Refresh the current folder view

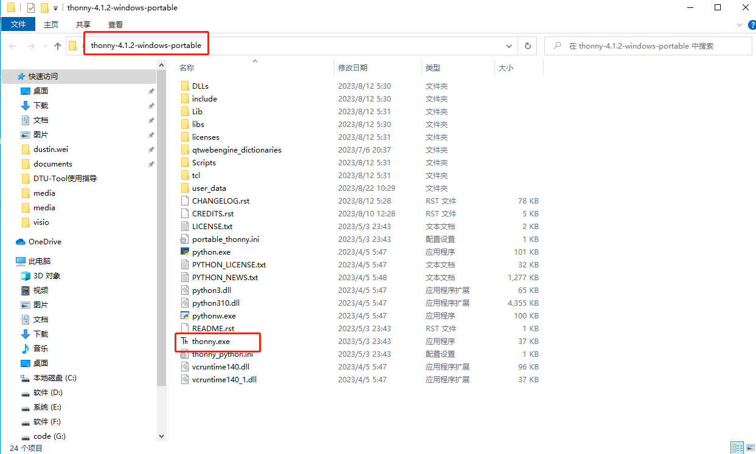527,46
